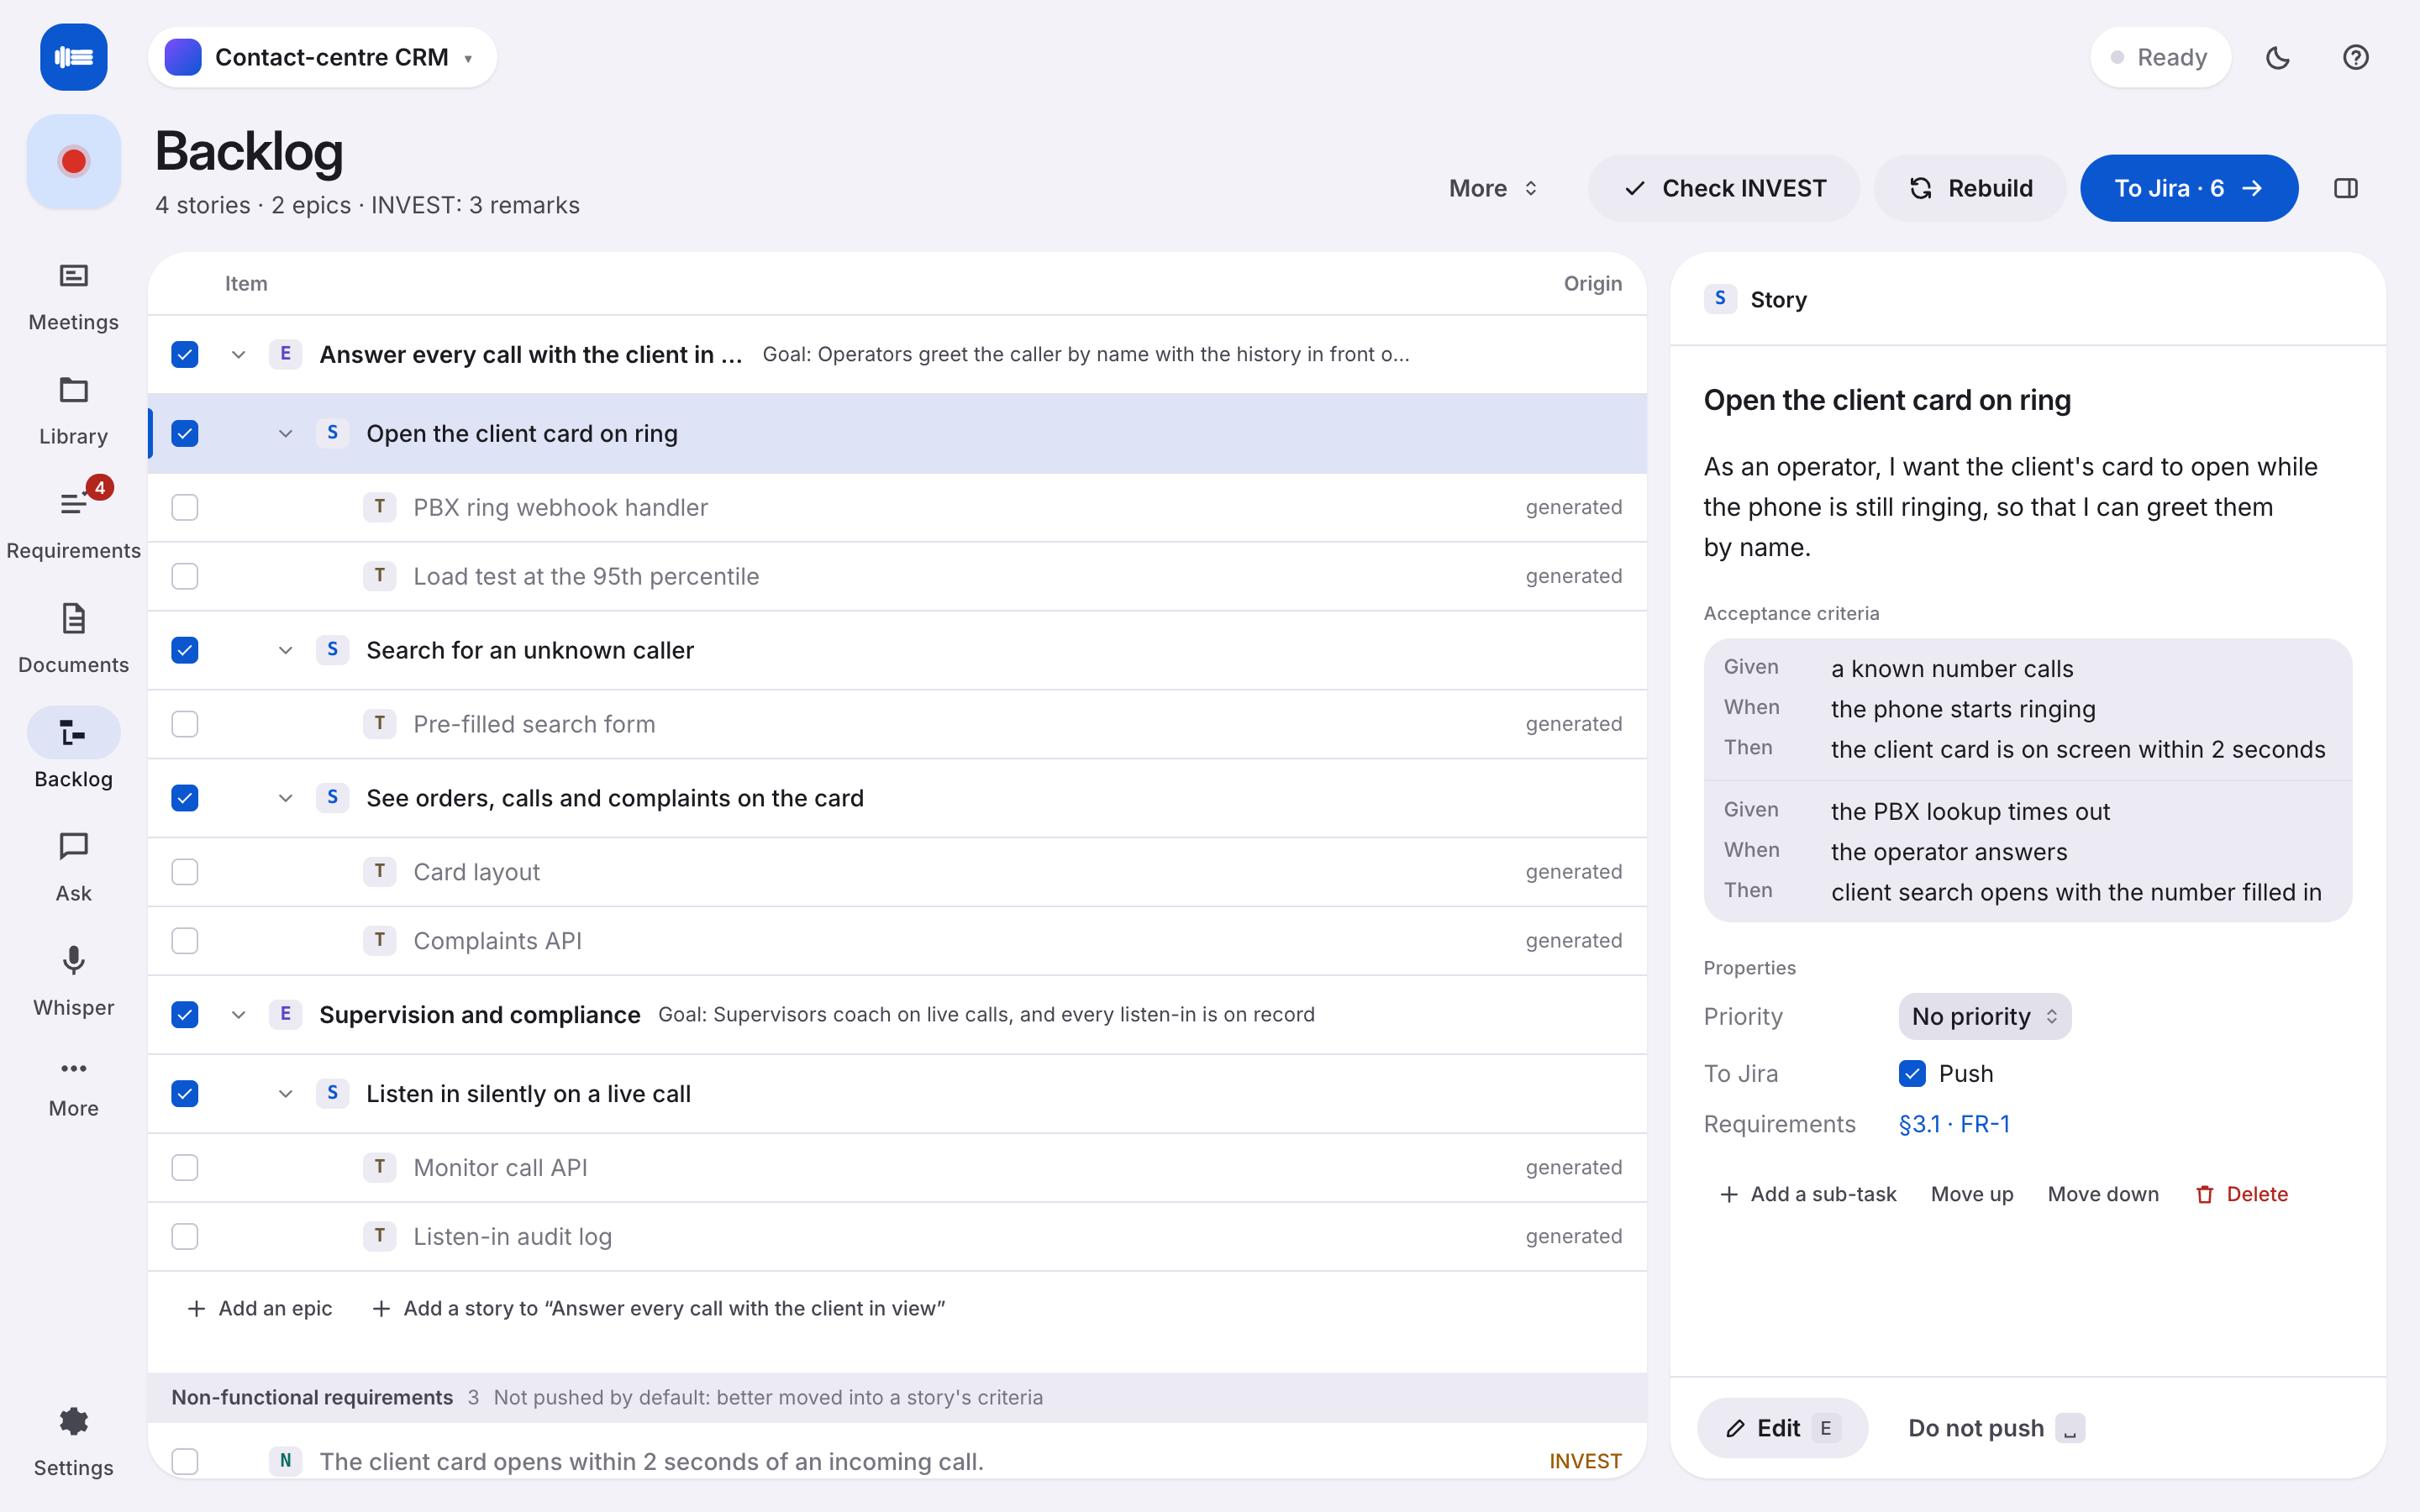2420x1512 pixels.
Task: Open Library in the sidebar
Action: click(73, 411)
